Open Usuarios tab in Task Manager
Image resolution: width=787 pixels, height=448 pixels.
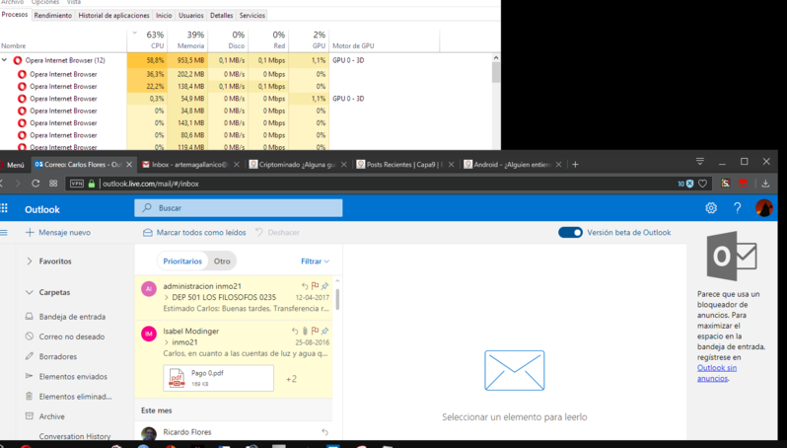191,15
